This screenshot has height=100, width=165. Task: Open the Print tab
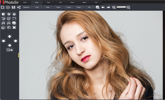click(x=96, y=2)
